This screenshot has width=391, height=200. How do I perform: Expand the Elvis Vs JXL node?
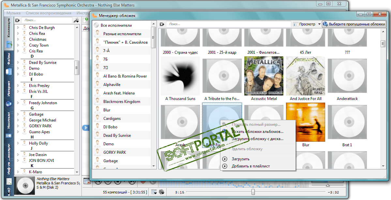(18, 92)
